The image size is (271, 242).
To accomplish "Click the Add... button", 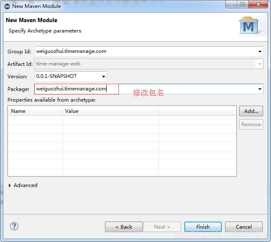I will point(251,111).
